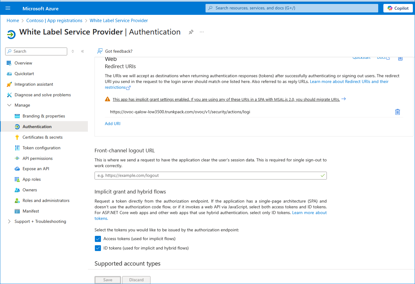Open Certificates & secrets menu item
This screenshot has width=415, height=284.
[x=42, y=137]
